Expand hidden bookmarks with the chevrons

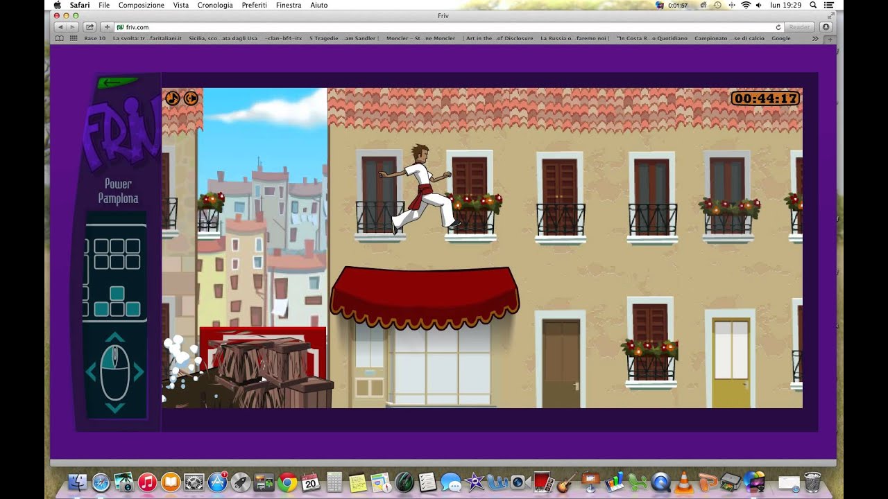(x=814, y=39)
